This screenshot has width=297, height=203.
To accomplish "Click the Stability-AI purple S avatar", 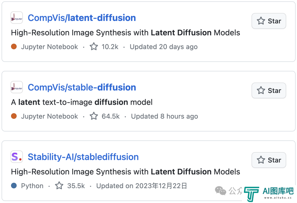I will (17, 157).
